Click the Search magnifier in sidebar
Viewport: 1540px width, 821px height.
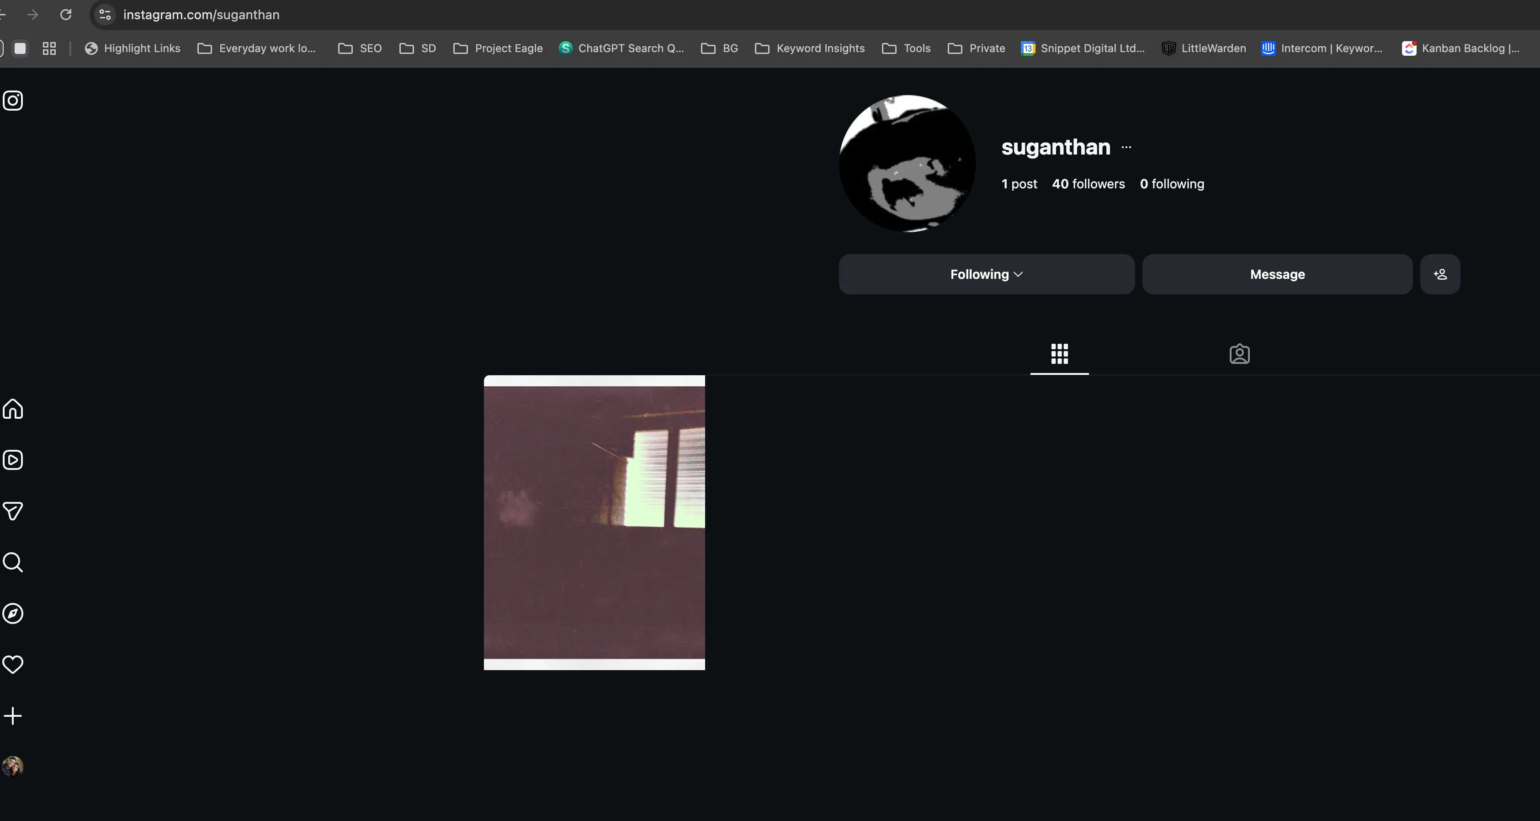[12, 562]
